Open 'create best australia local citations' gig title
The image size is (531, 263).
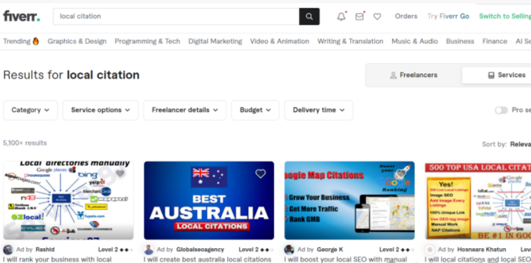[207, 260]
